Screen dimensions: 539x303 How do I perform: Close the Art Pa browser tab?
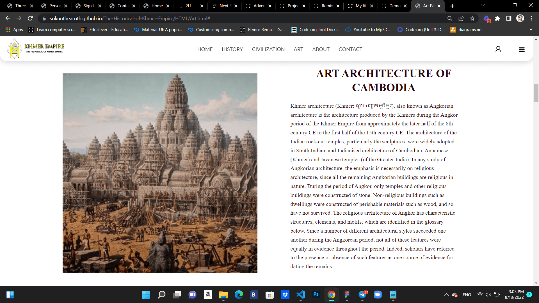click(x=439, y=6)
